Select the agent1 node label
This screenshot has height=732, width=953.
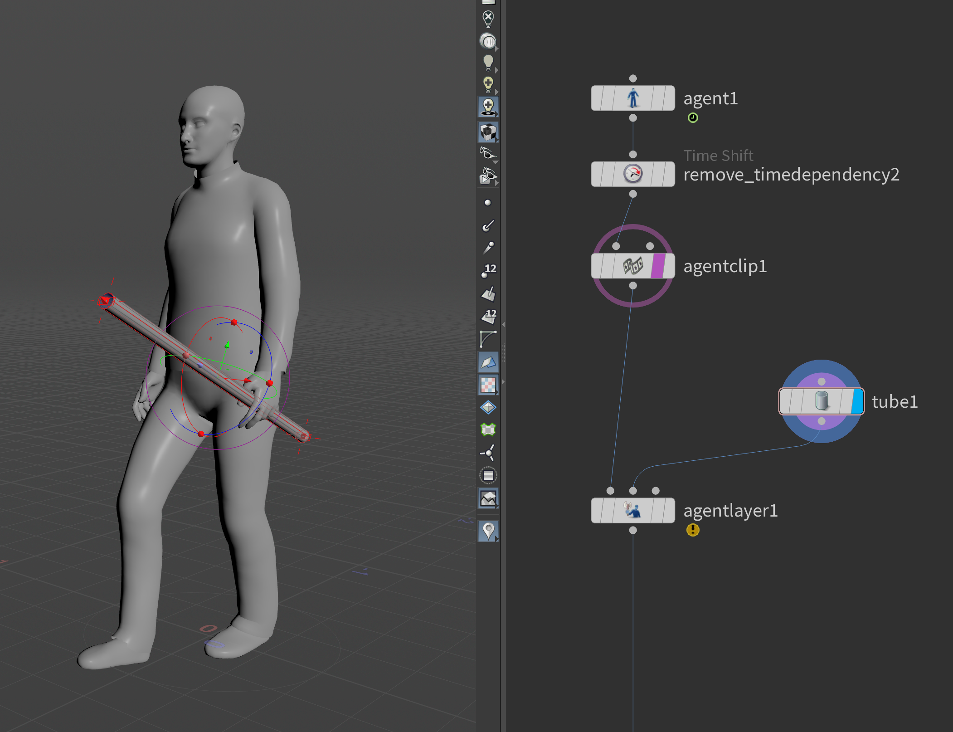pos(710,98)
